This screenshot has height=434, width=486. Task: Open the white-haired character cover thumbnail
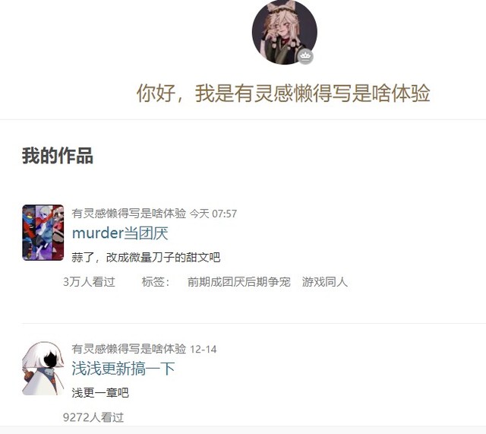43,368
